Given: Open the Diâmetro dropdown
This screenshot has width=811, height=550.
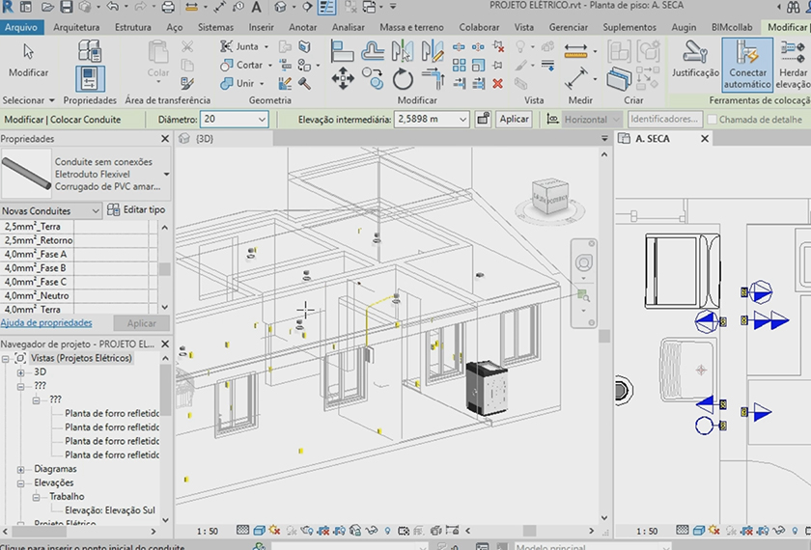Looking at the screenshot, I should (261, 120).
